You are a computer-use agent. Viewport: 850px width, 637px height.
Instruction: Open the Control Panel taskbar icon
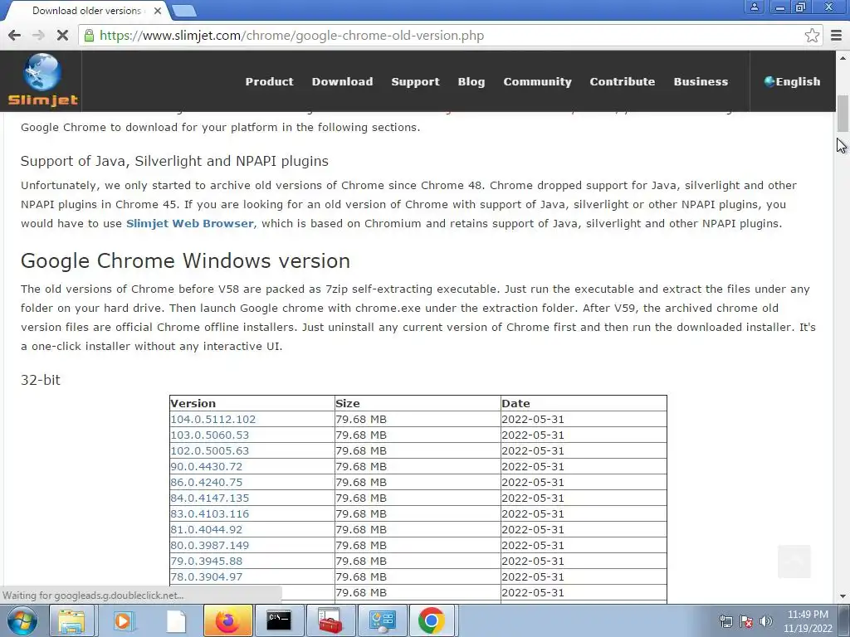coord(382,620)
